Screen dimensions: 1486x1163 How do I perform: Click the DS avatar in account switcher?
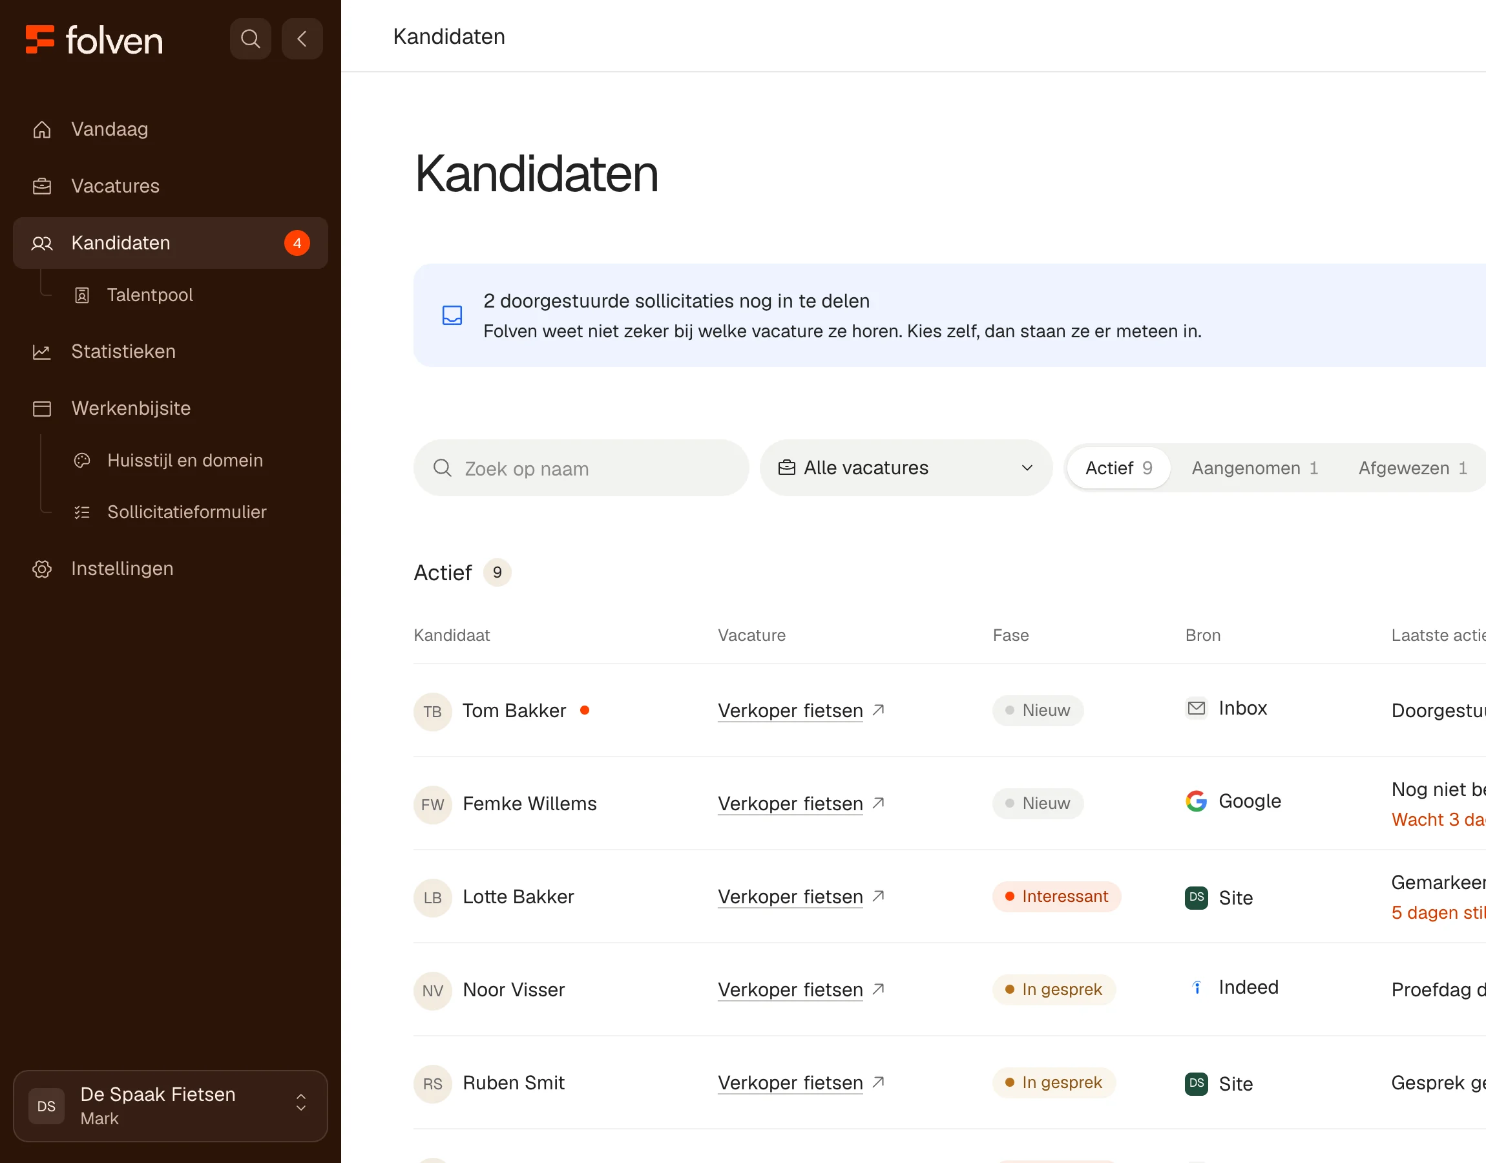tap(47, 1105)
